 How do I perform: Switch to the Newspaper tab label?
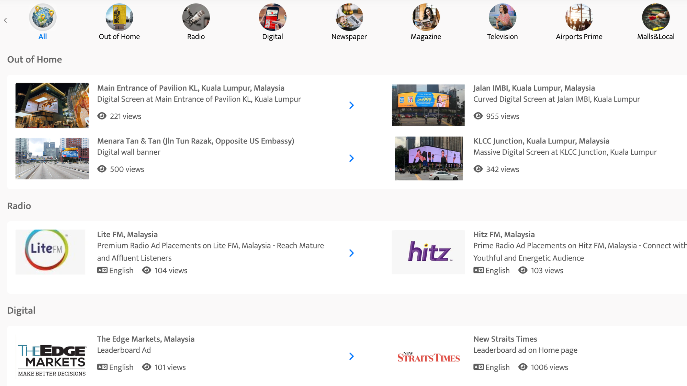tap(349, 37)
